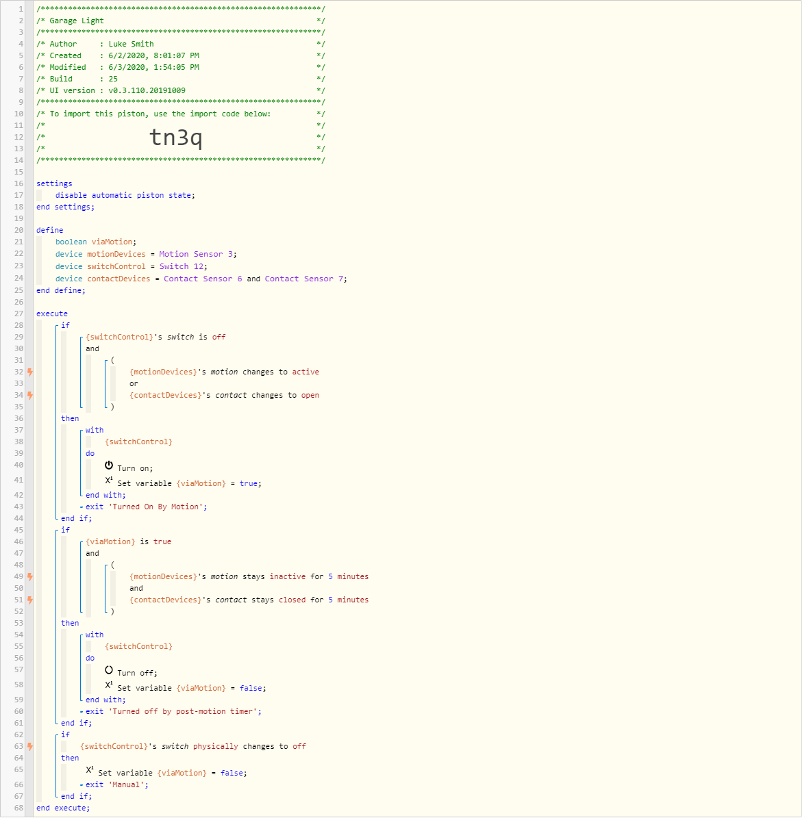Click the 'Motion Sensor 3' device value
The height and width of the screenshot is (818, 807).
point(196,254)
